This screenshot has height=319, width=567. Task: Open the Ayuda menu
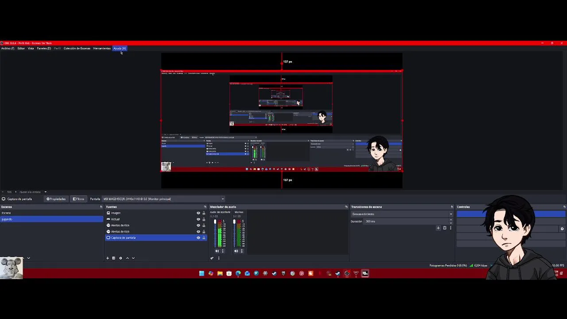[x=120, y=48]
